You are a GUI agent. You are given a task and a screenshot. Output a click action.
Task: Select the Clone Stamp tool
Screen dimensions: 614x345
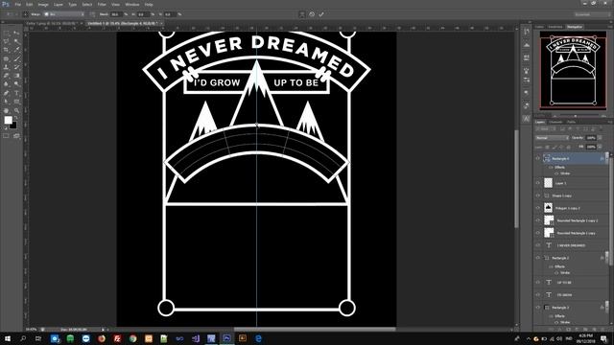tap(7, 67)
